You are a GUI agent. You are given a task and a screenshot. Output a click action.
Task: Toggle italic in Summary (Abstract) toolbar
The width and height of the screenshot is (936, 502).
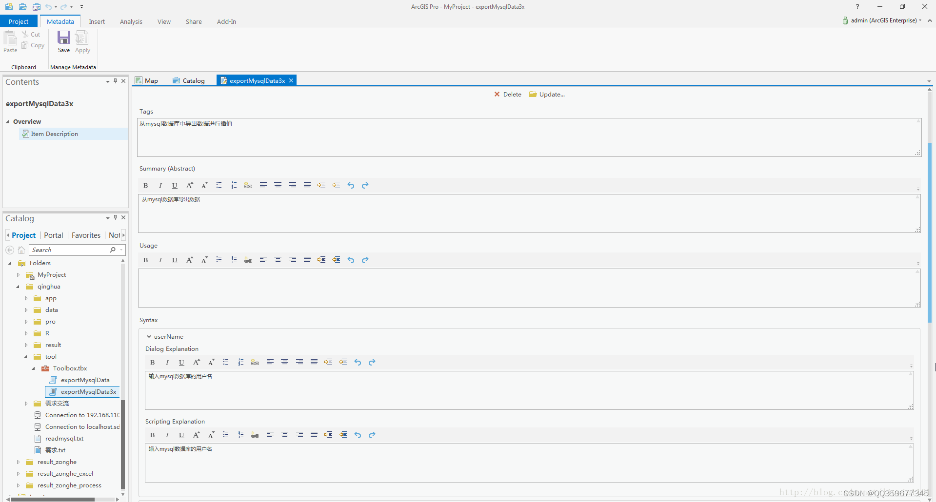(x=160, y=185)
